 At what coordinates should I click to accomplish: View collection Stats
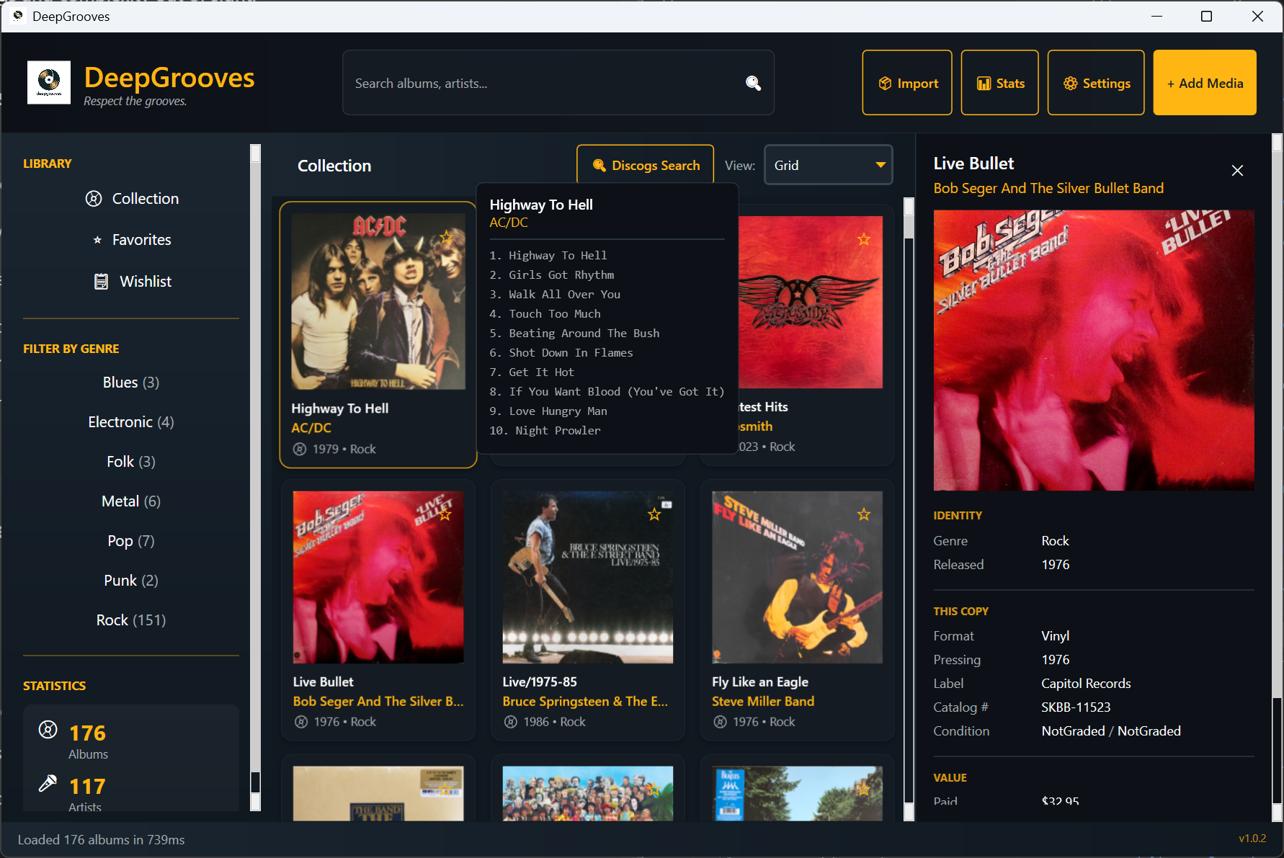click(999, 82)
